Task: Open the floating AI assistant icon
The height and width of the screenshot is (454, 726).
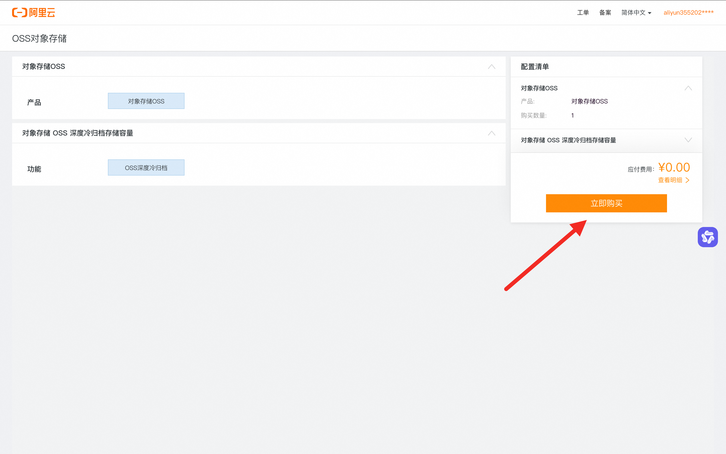Action: point(707,237)
